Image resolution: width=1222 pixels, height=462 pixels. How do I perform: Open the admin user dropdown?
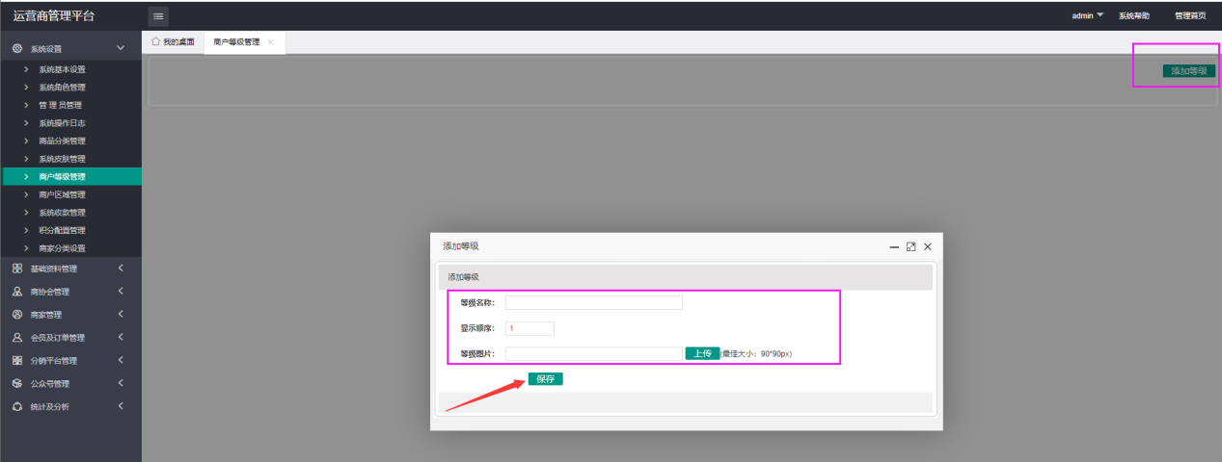pos(1087,15)
